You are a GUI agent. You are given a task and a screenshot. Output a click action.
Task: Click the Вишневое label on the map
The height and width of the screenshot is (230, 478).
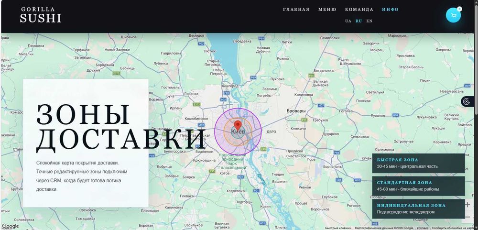[x=204, y=151]
